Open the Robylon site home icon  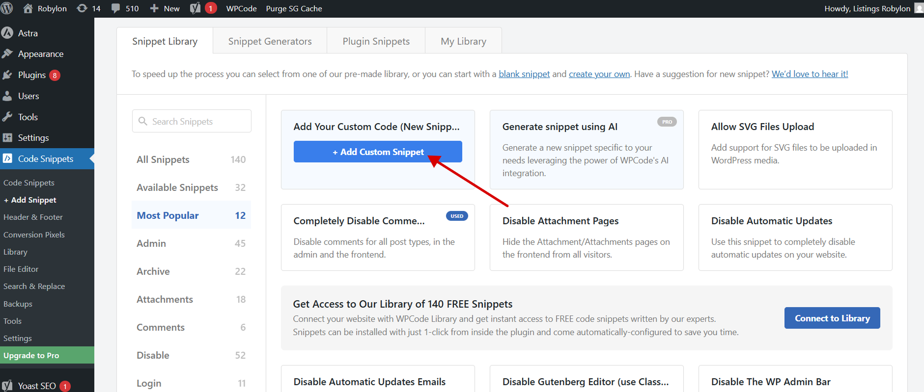point(28,8)
